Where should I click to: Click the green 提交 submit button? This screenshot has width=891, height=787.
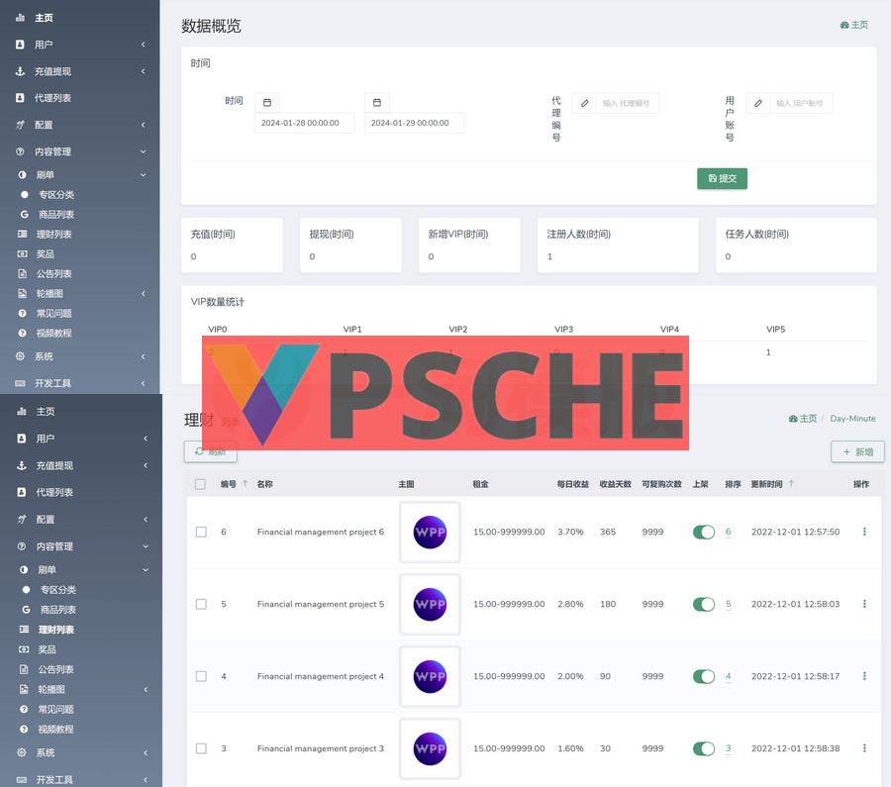[722, 178]
